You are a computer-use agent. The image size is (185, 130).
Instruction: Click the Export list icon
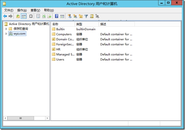point(49,16)
